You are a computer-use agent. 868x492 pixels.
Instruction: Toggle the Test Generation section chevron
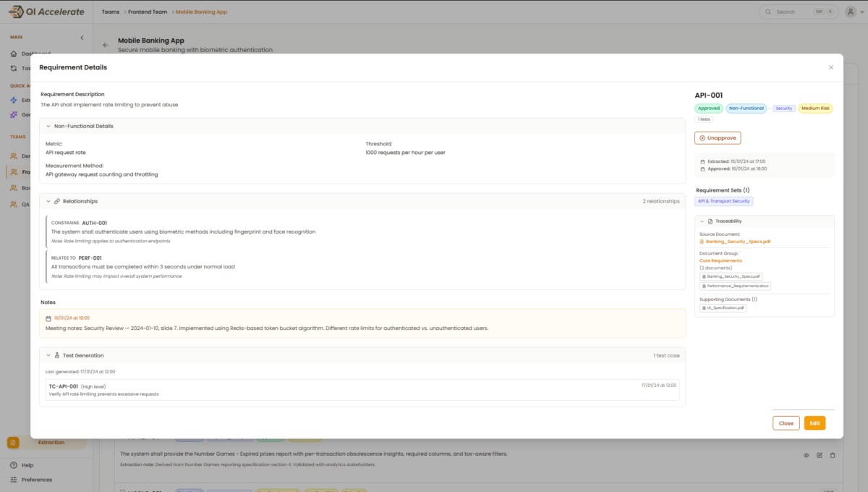[x=48, y=355]
